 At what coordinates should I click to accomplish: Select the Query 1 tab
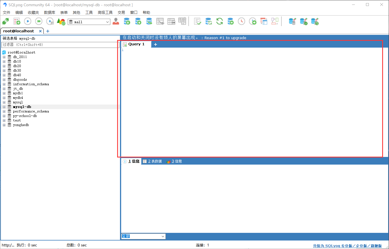pyautogui.click(x=136, y=44)
